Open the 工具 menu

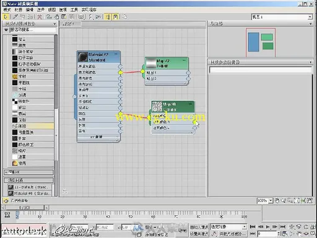tap(74, 9)
